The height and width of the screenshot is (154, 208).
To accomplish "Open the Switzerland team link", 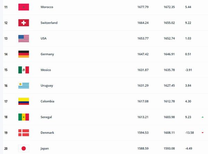I will (x=49, y=23).
